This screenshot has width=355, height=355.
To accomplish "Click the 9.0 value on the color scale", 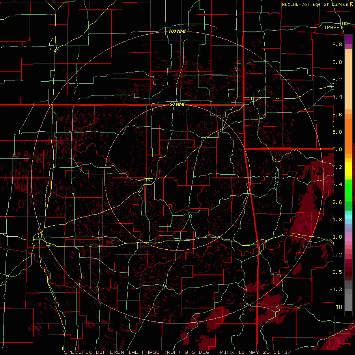I will [337, 62].
